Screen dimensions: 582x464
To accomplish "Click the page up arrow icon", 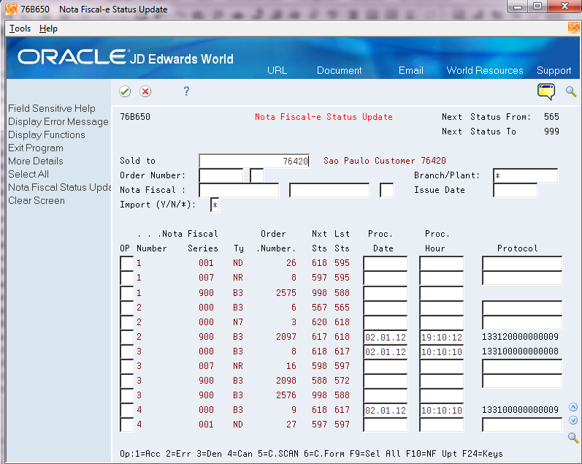I will point(573,407).
